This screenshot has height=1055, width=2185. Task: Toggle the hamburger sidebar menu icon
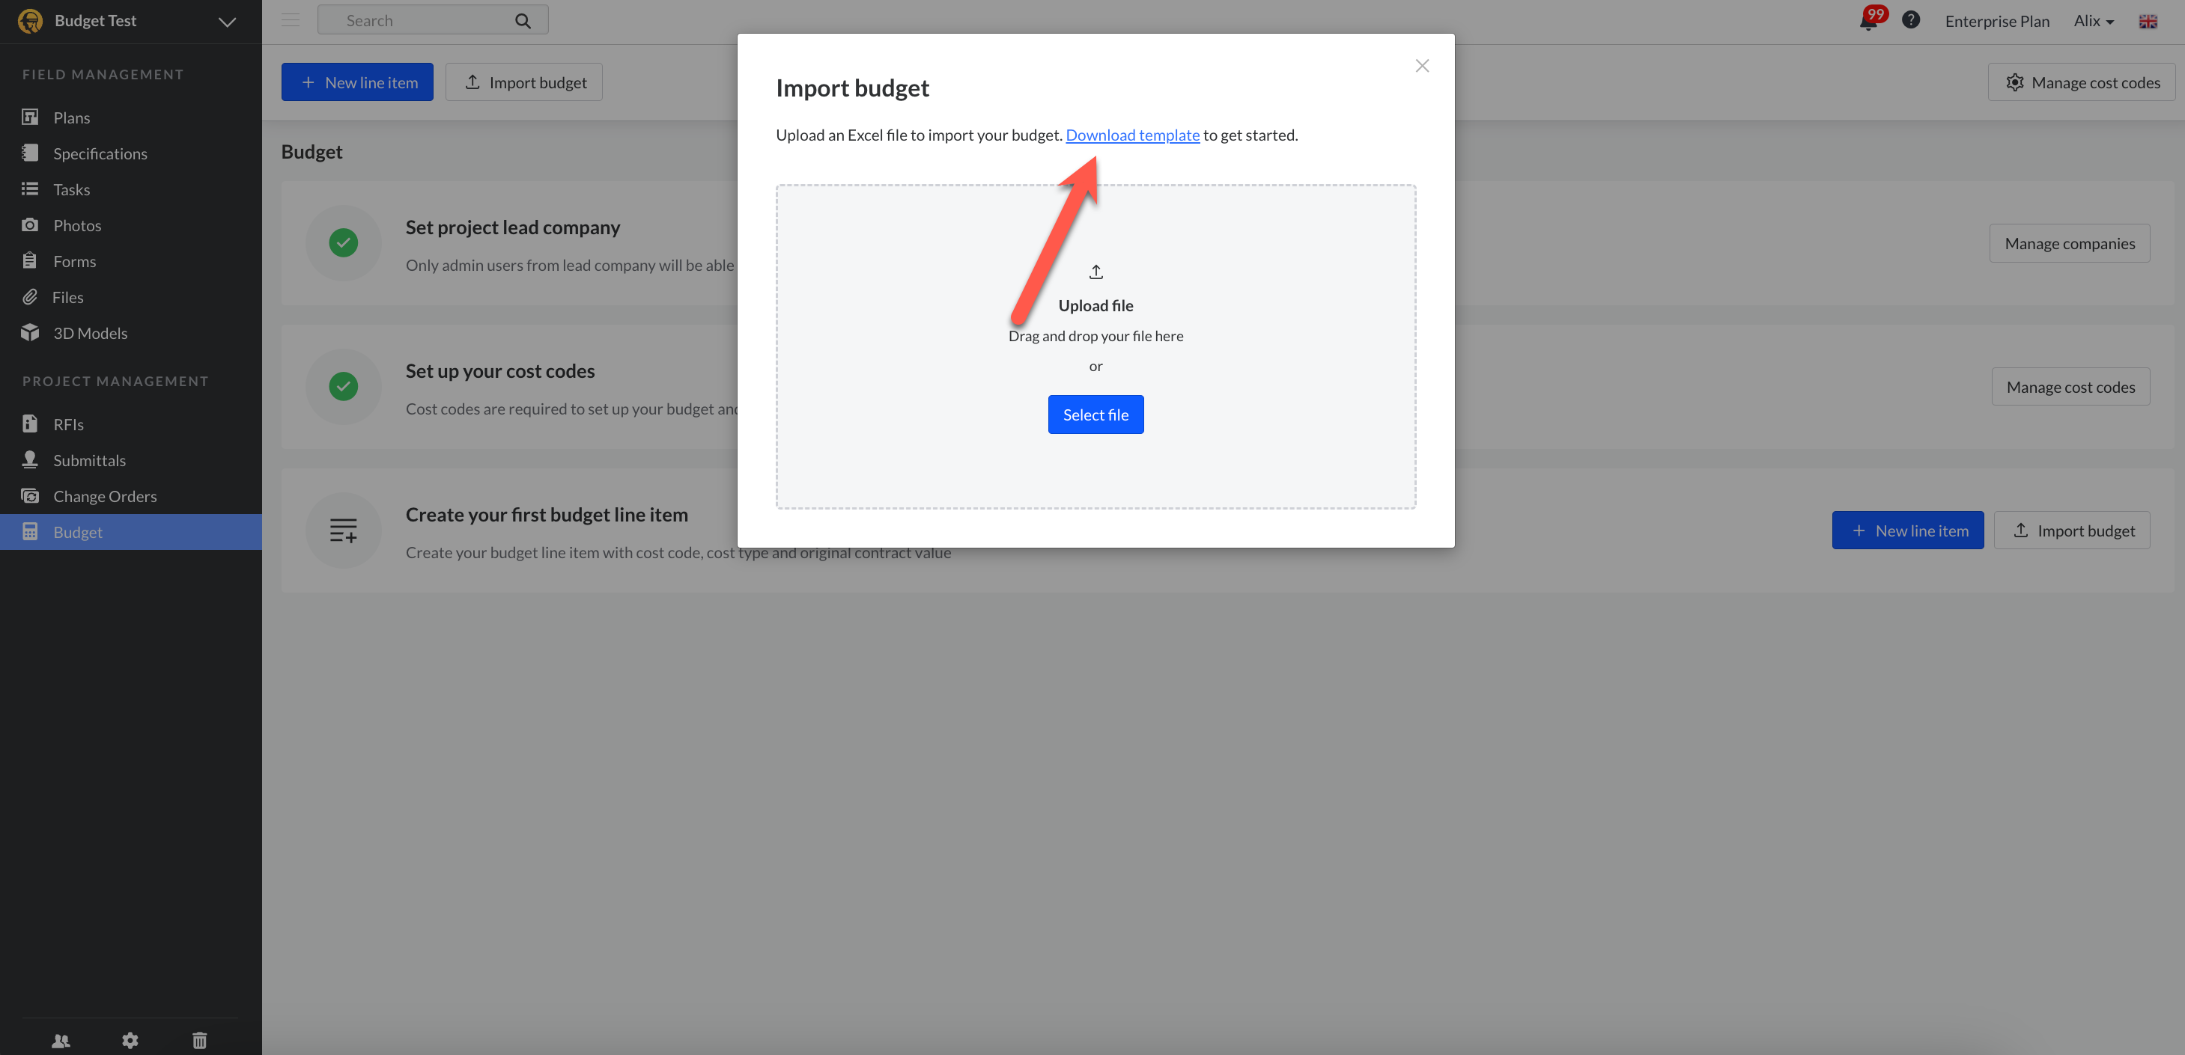(291, 20)
